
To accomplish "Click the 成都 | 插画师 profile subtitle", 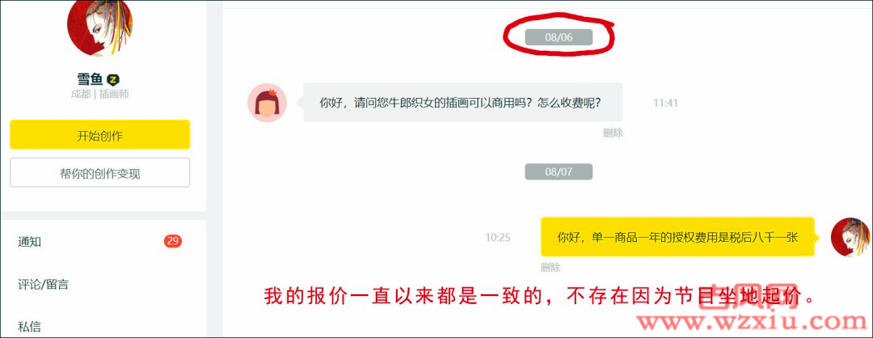I will 99,94.
